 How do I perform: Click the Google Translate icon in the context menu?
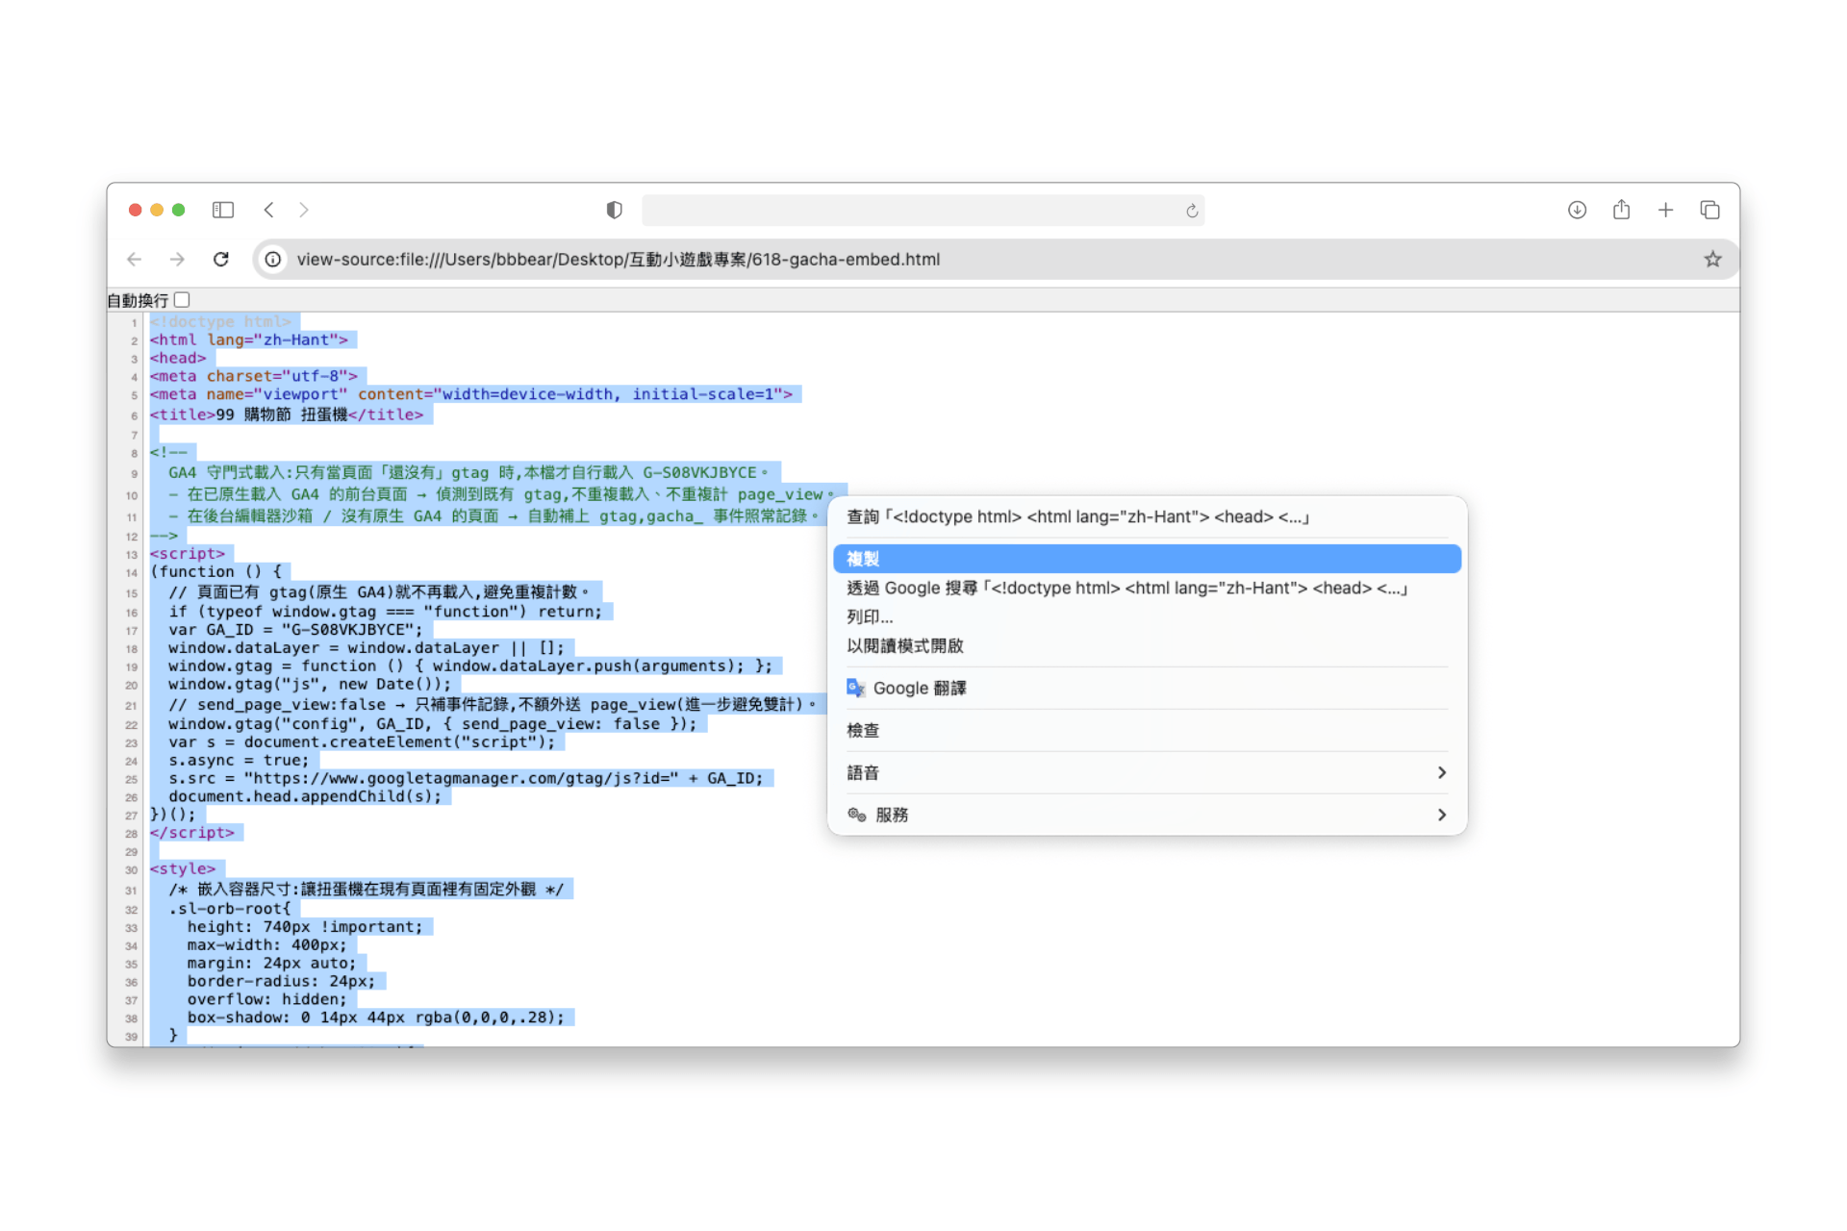(x=855, y=688)
